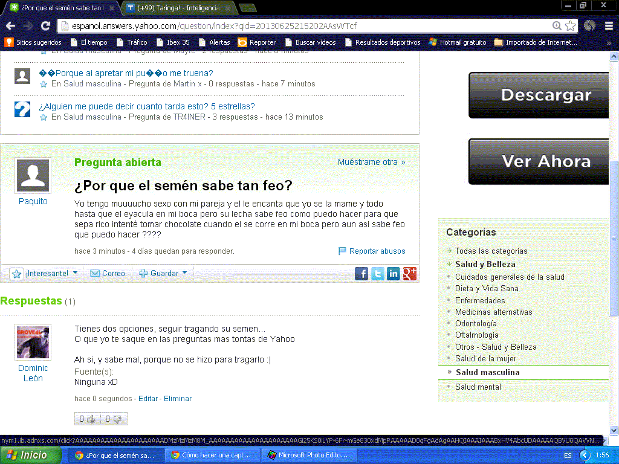Reload the page
The width and height of the screenshot is (619, 464).
point(46,26)
